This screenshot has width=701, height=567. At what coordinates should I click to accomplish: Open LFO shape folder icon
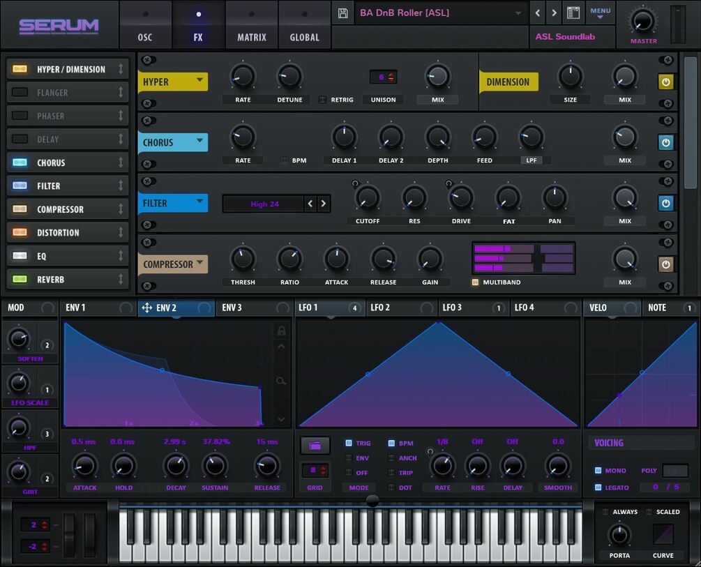(x=315, y=446)
